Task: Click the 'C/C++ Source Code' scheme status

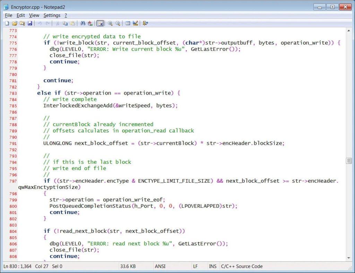Action: 242,266
